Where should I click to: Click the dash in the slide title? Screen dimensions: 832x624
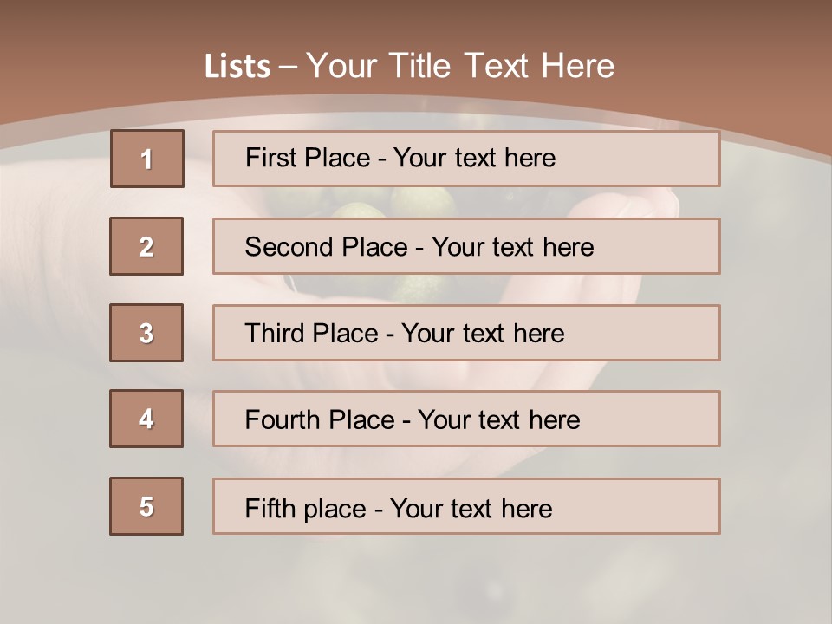pos(289,67)
